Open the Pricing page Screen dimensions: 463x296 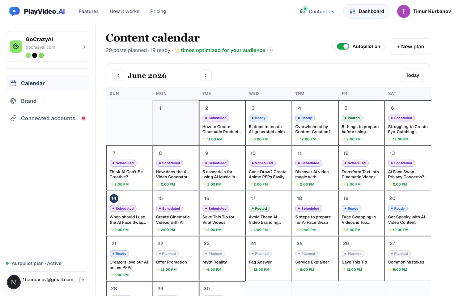pyautogui.click(x=158, y=11)
